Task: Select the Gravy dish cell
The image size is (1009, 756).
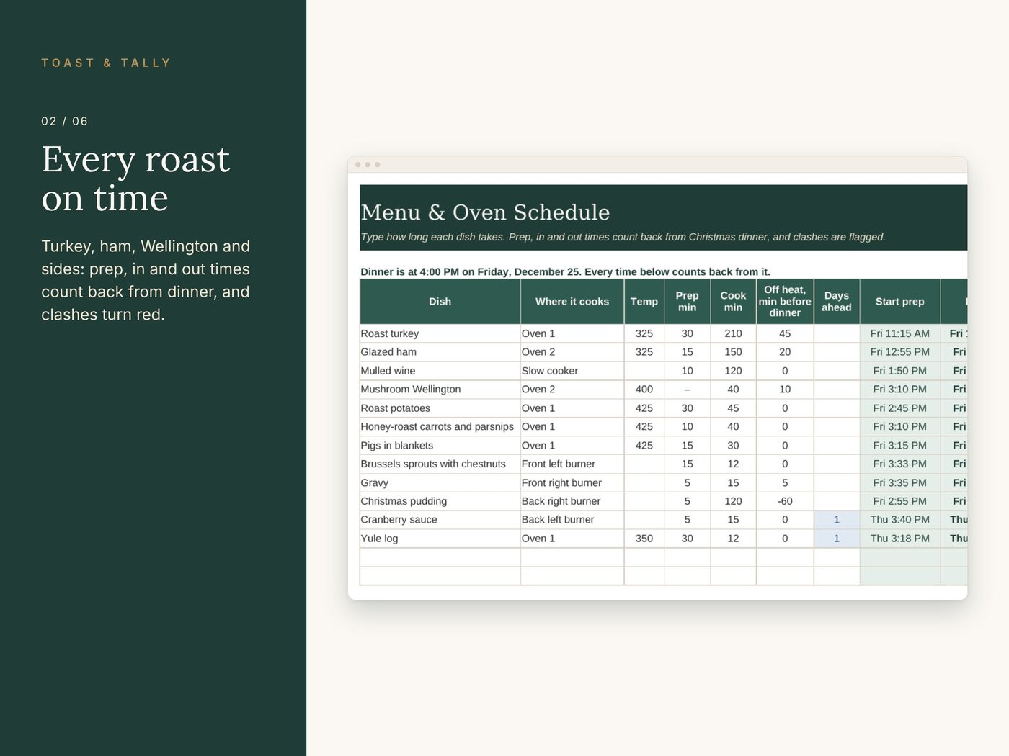Action: tap(440, 483)
